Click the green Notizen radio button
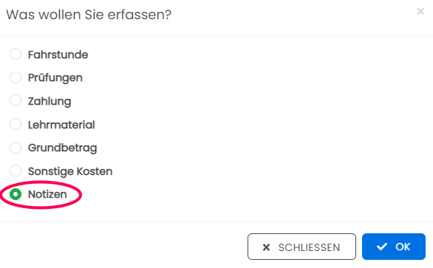 [16, 194]
